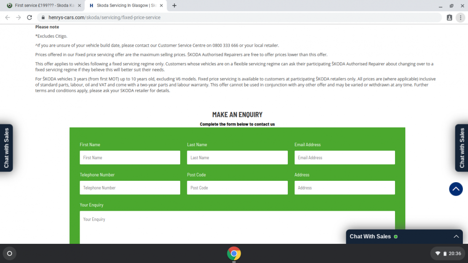Screen dimensions: 468x263
Task: Click the Chrome icon on the shelf
Action: [x=234, y=254]
